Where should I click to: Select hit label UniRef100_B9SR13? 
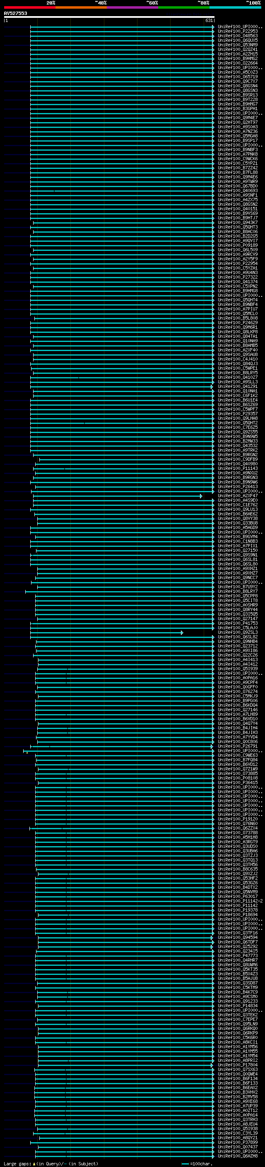pyautogui.click(x=238, y=95)
